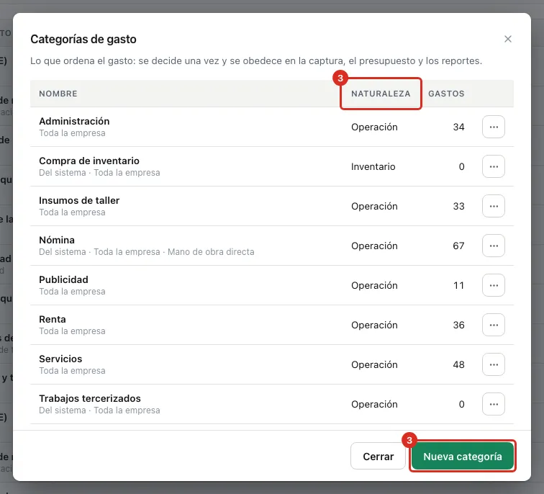Image resolution: width=544 pixels, height=494 pixels.
Task: Click the Operación value in the Administración row
Action: 374,127
